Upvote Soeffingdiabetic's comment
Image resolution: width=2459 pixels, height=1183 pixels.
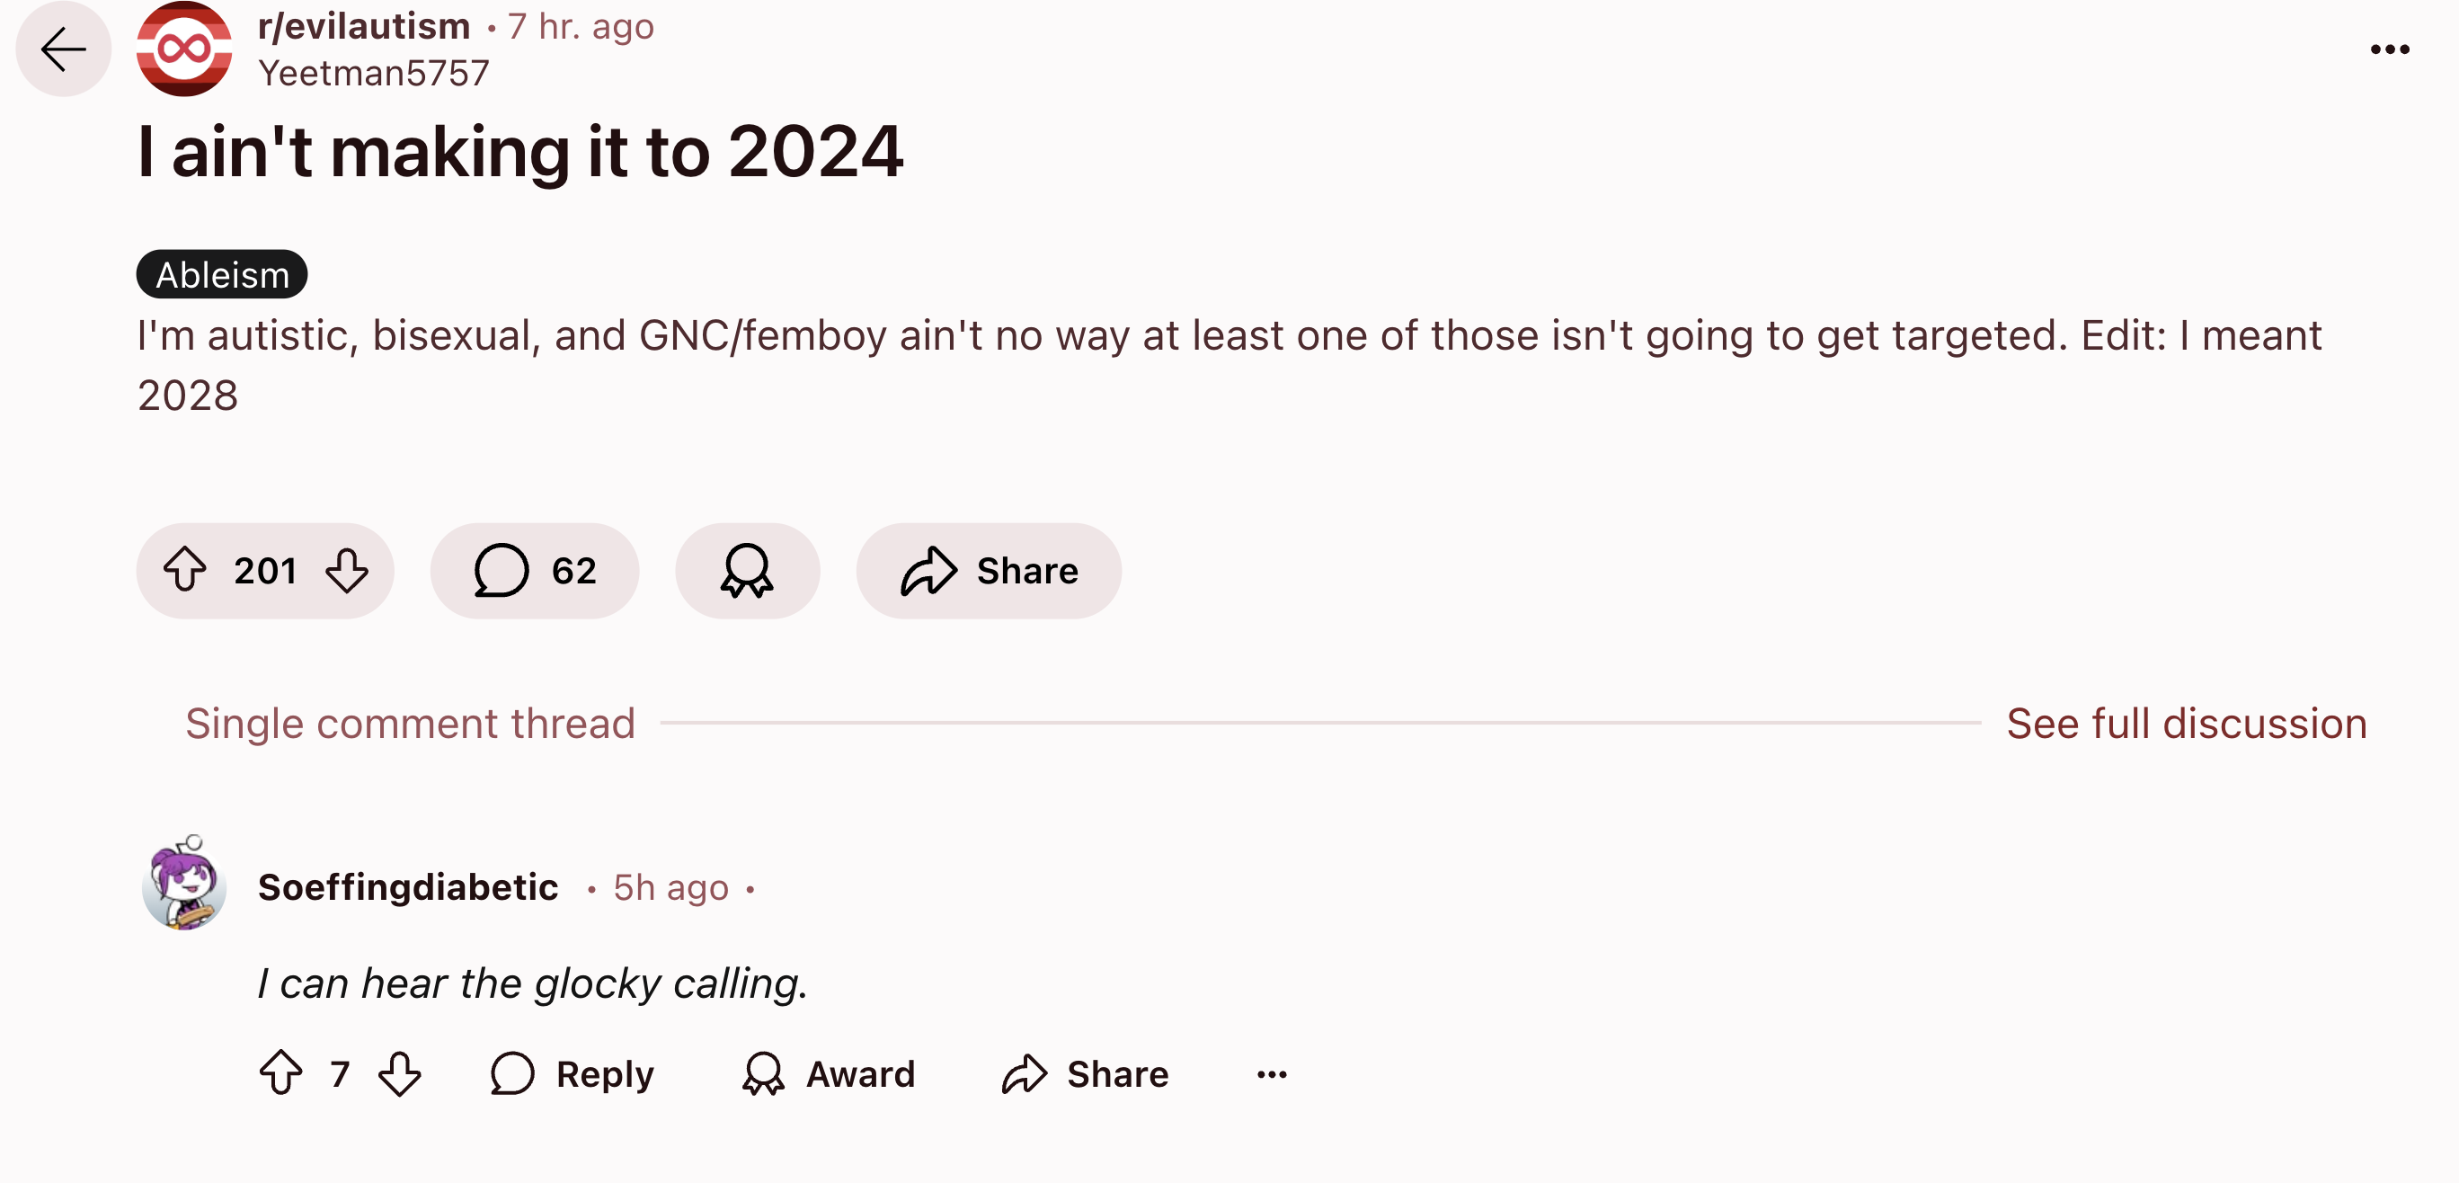(x=281, y=1073)
